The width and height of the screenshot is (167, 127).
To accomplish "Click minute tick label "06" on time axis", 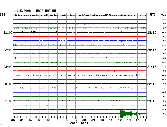I will [x=66, y=120].
